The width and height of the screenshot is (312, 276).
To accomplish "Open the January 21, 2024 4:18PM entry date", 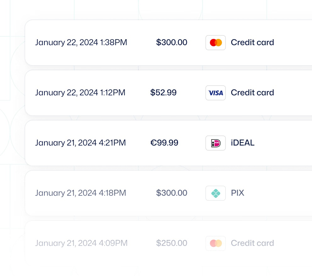I will point(81,193).
